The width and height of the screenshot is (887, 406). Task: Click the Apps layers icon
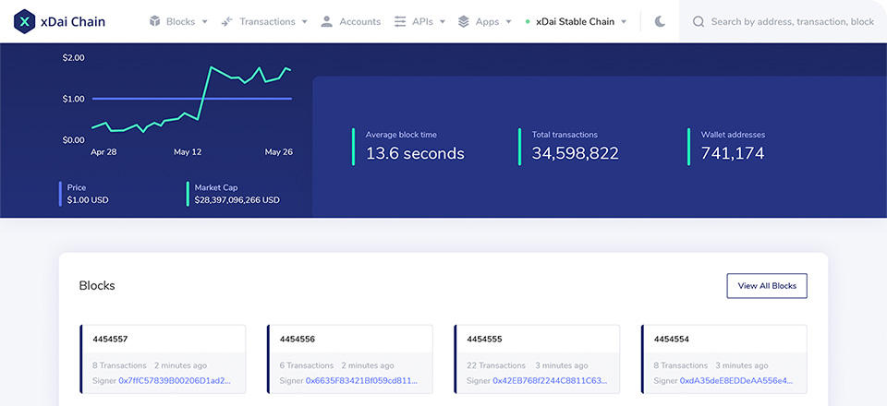tap(463, 21)
